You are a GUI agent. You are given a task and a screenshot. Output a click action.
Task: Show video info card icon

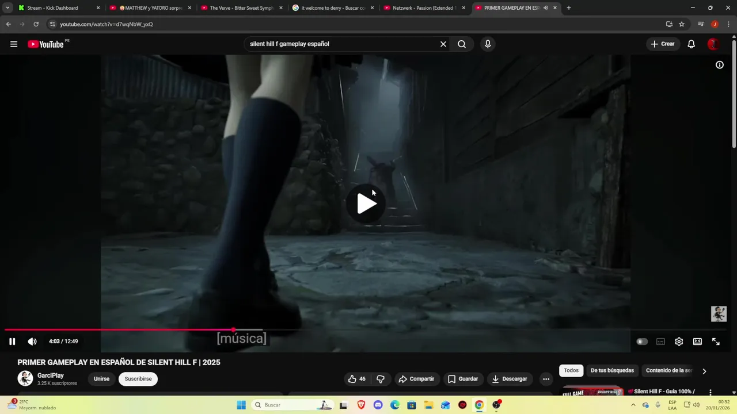(x=720, y=65)
